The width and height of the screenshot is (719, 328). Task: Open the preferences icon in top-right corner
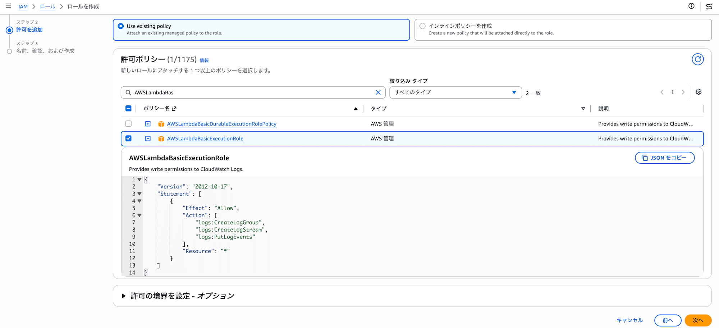[x=709, y=6]
